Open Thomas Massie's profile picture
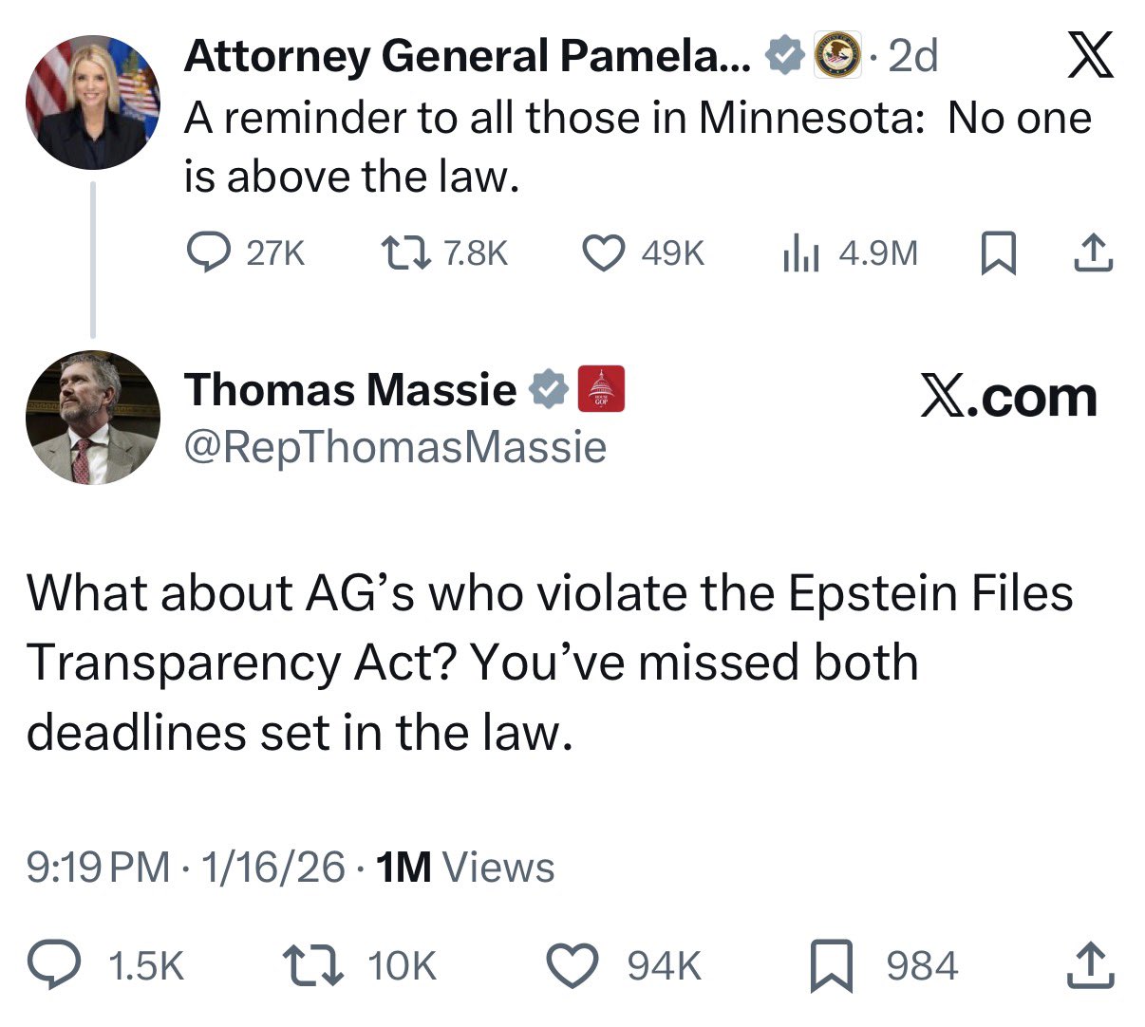 [x=92, y=418]
